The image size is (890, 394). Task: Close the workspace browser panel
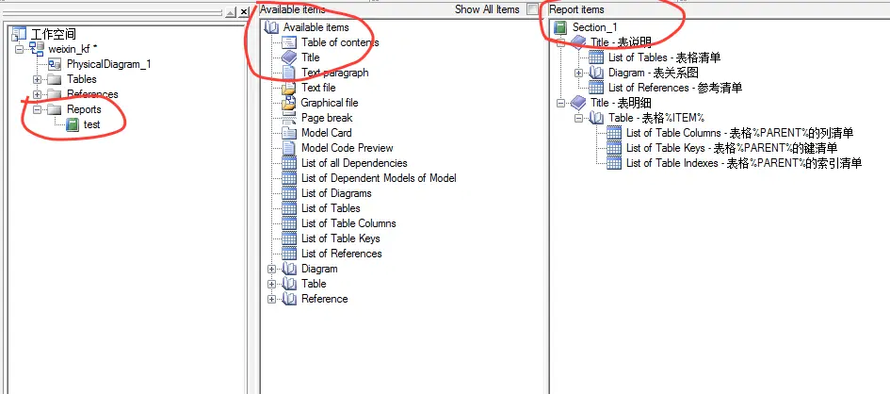pos(244,12)
